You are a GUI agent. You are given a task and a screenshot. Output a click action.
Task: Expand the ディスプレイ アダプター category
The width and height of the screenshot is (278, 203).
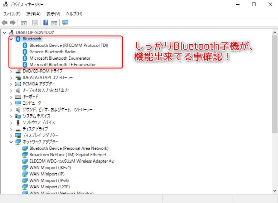tap(11, 136)
